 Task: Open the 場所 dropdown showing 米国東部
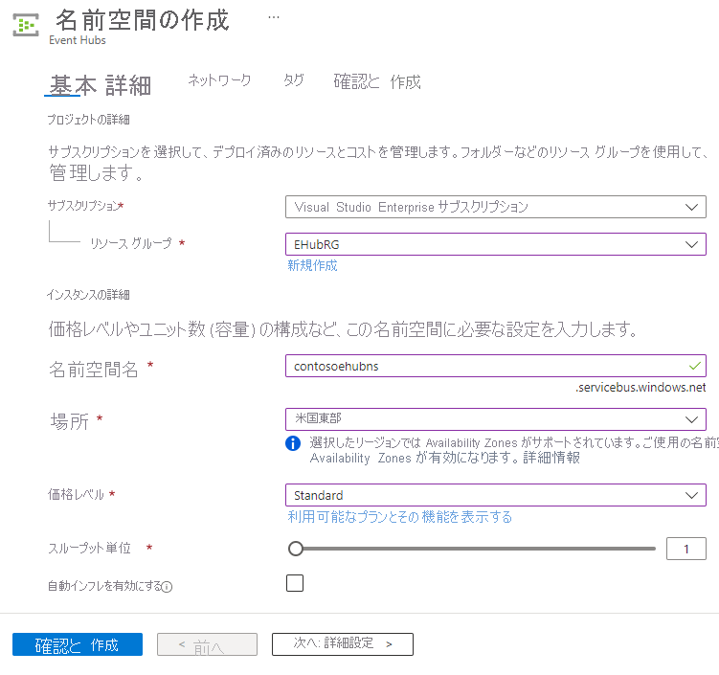[x=496, y=419]
